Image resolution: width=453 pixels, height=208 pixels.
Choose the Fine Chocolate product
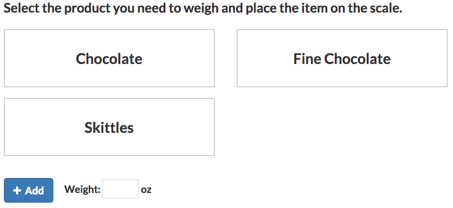point(342,58)
